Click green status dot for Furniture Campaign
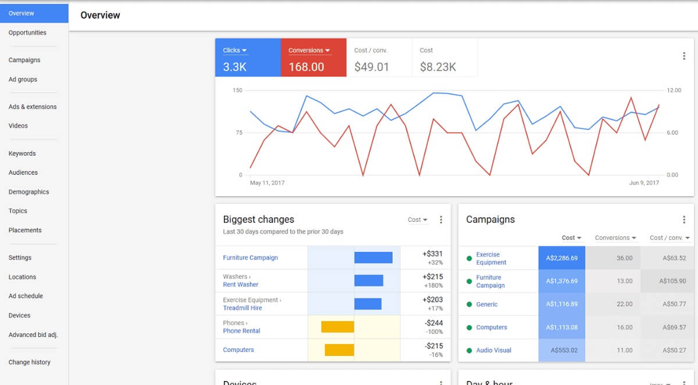698x385 pixels. pos(469,282)
